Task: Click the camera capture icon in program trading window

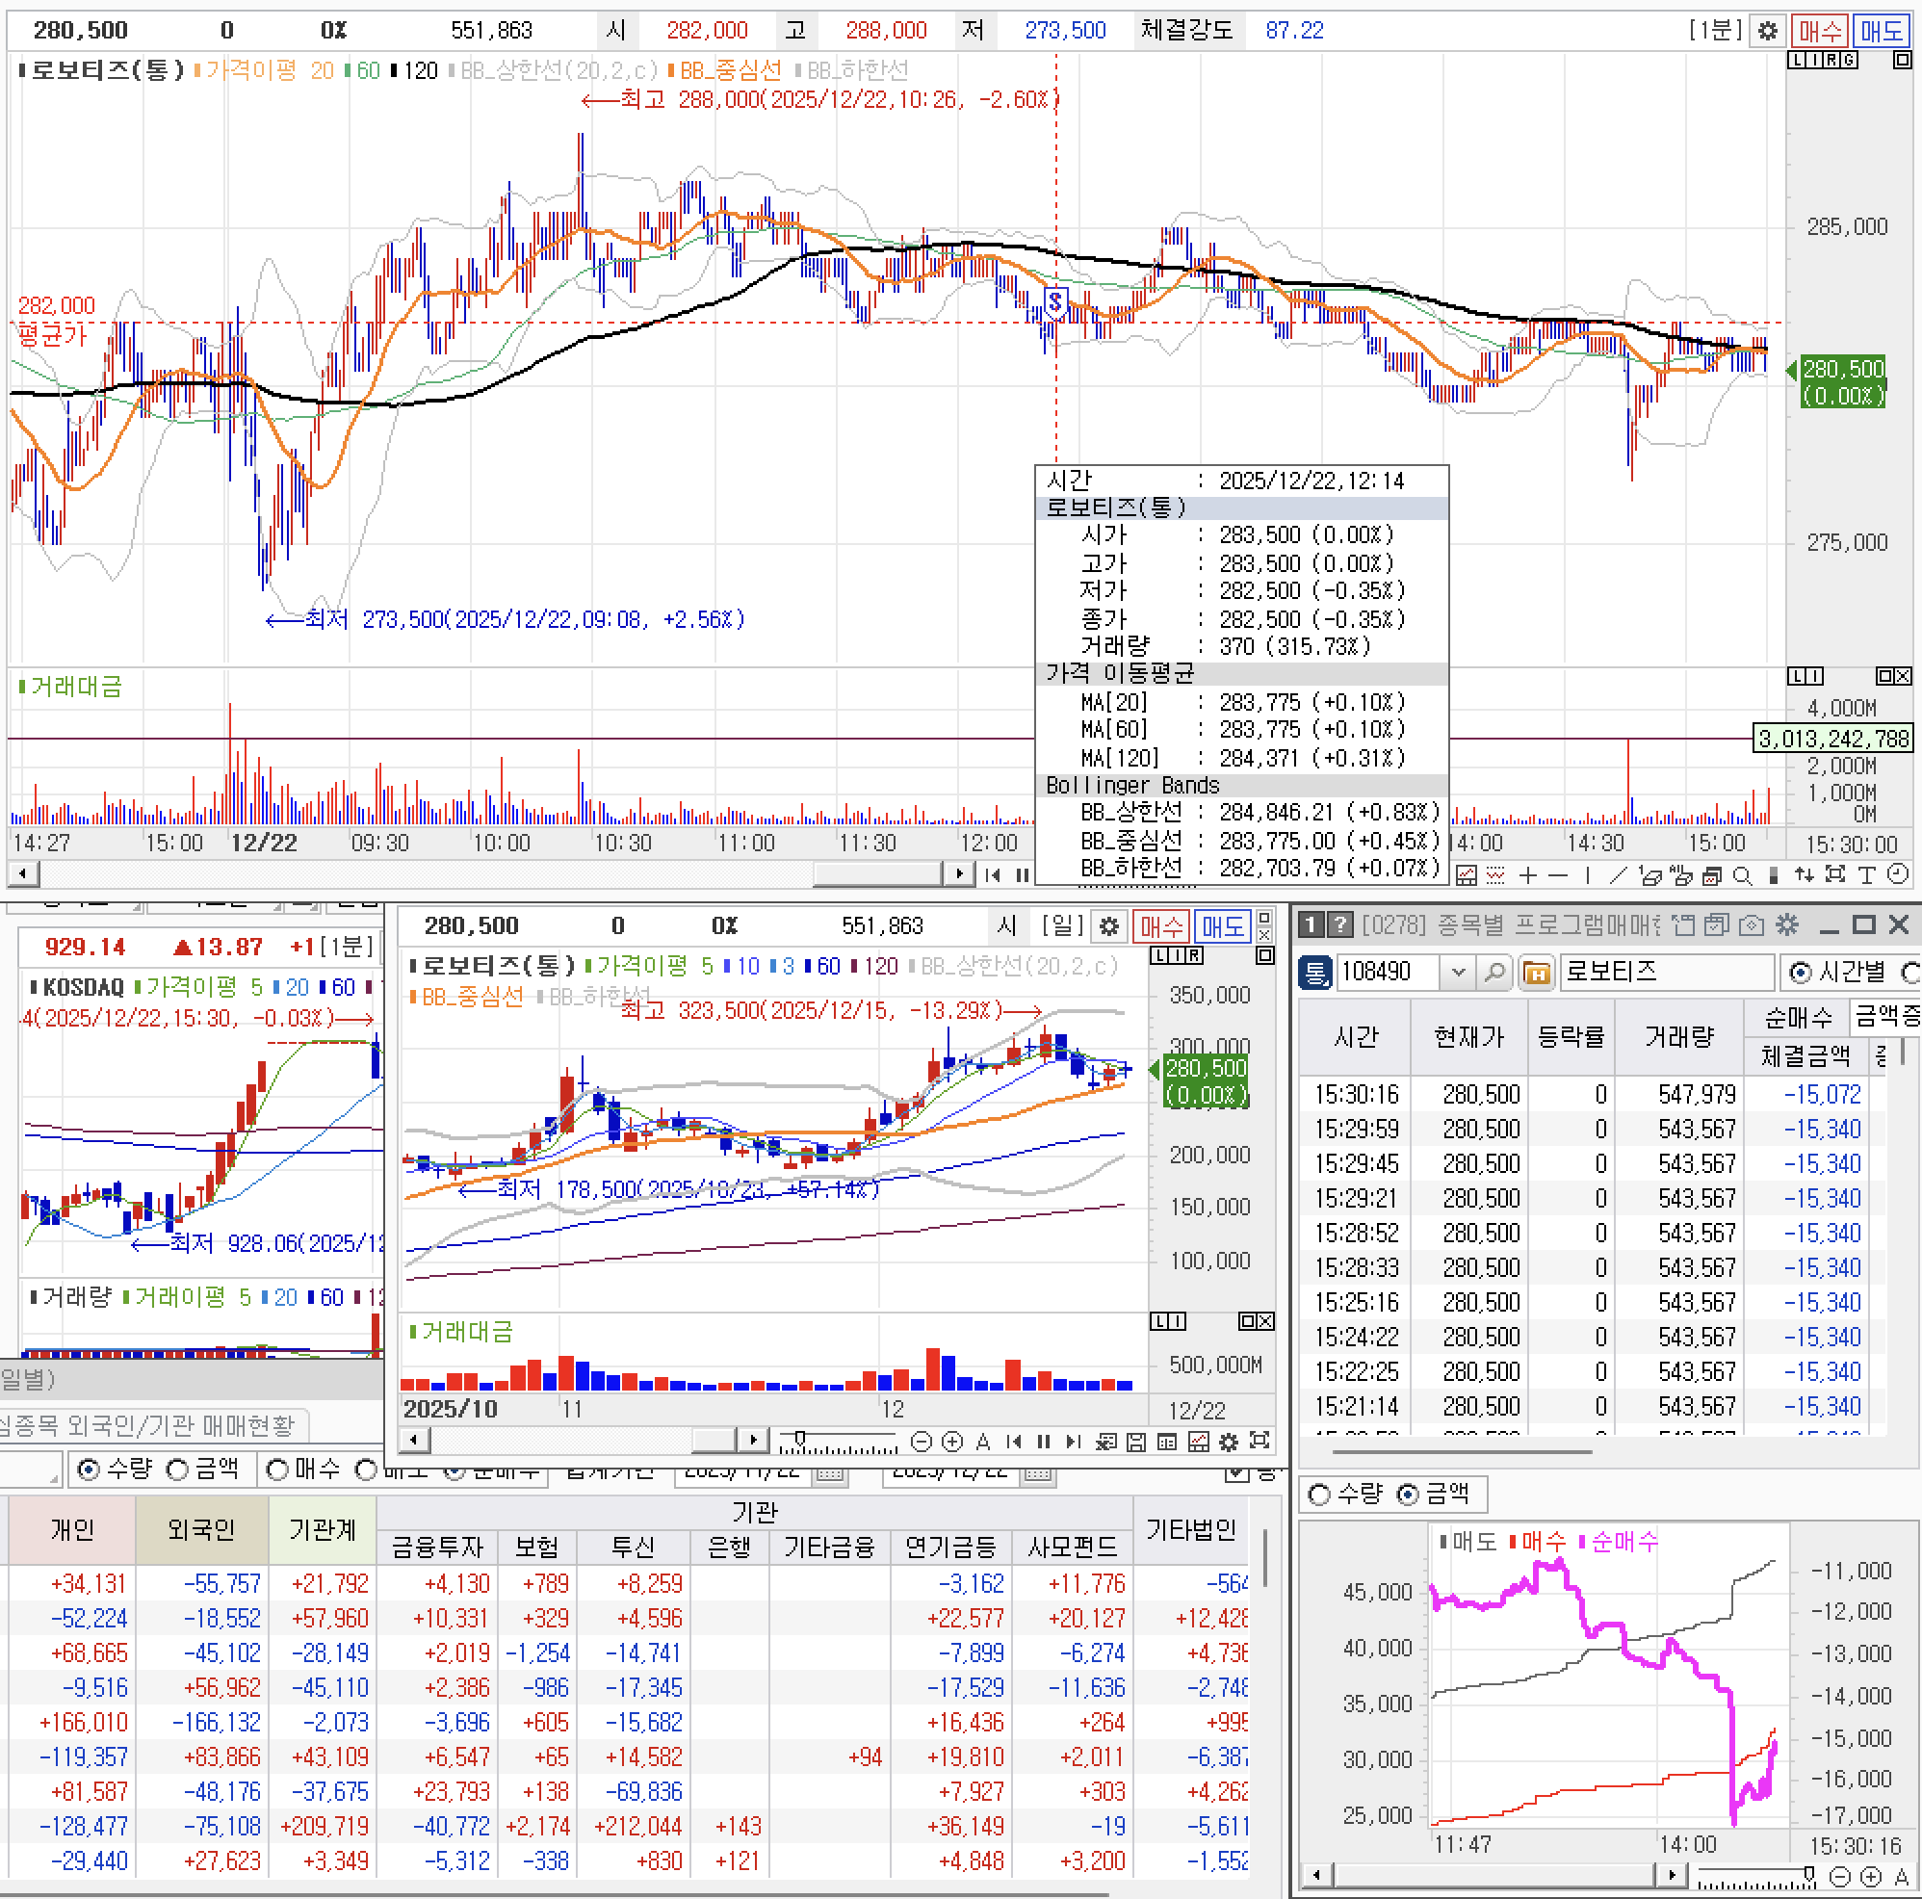Action: click(x=1751, y=925)
